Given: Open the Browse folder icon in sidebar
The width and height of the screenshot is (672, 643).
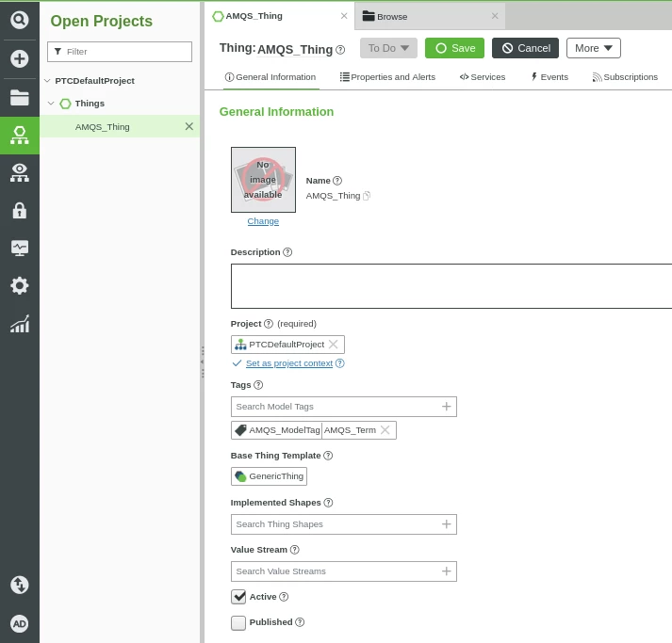Looking at the screenshot, I should click(19, 97).
